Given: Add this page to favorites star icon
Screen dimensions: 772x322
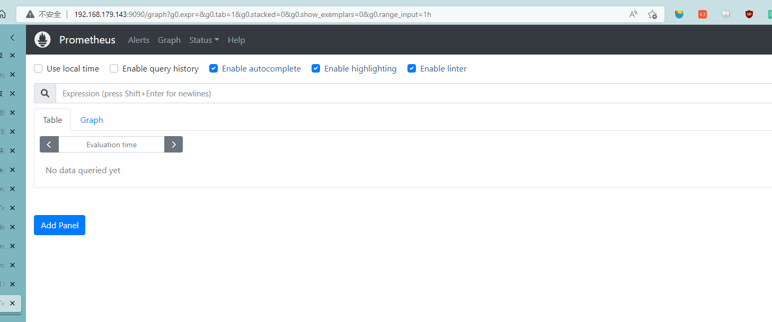Looking at the screenshot, I should (x=652, y=14).
